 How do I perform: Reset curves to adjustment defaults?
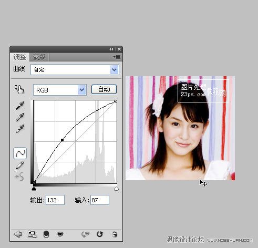click(100, 234)
